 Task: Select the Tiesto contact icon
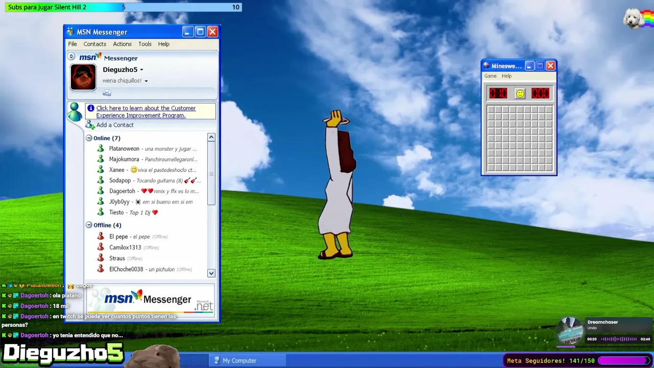coord(101,213)
